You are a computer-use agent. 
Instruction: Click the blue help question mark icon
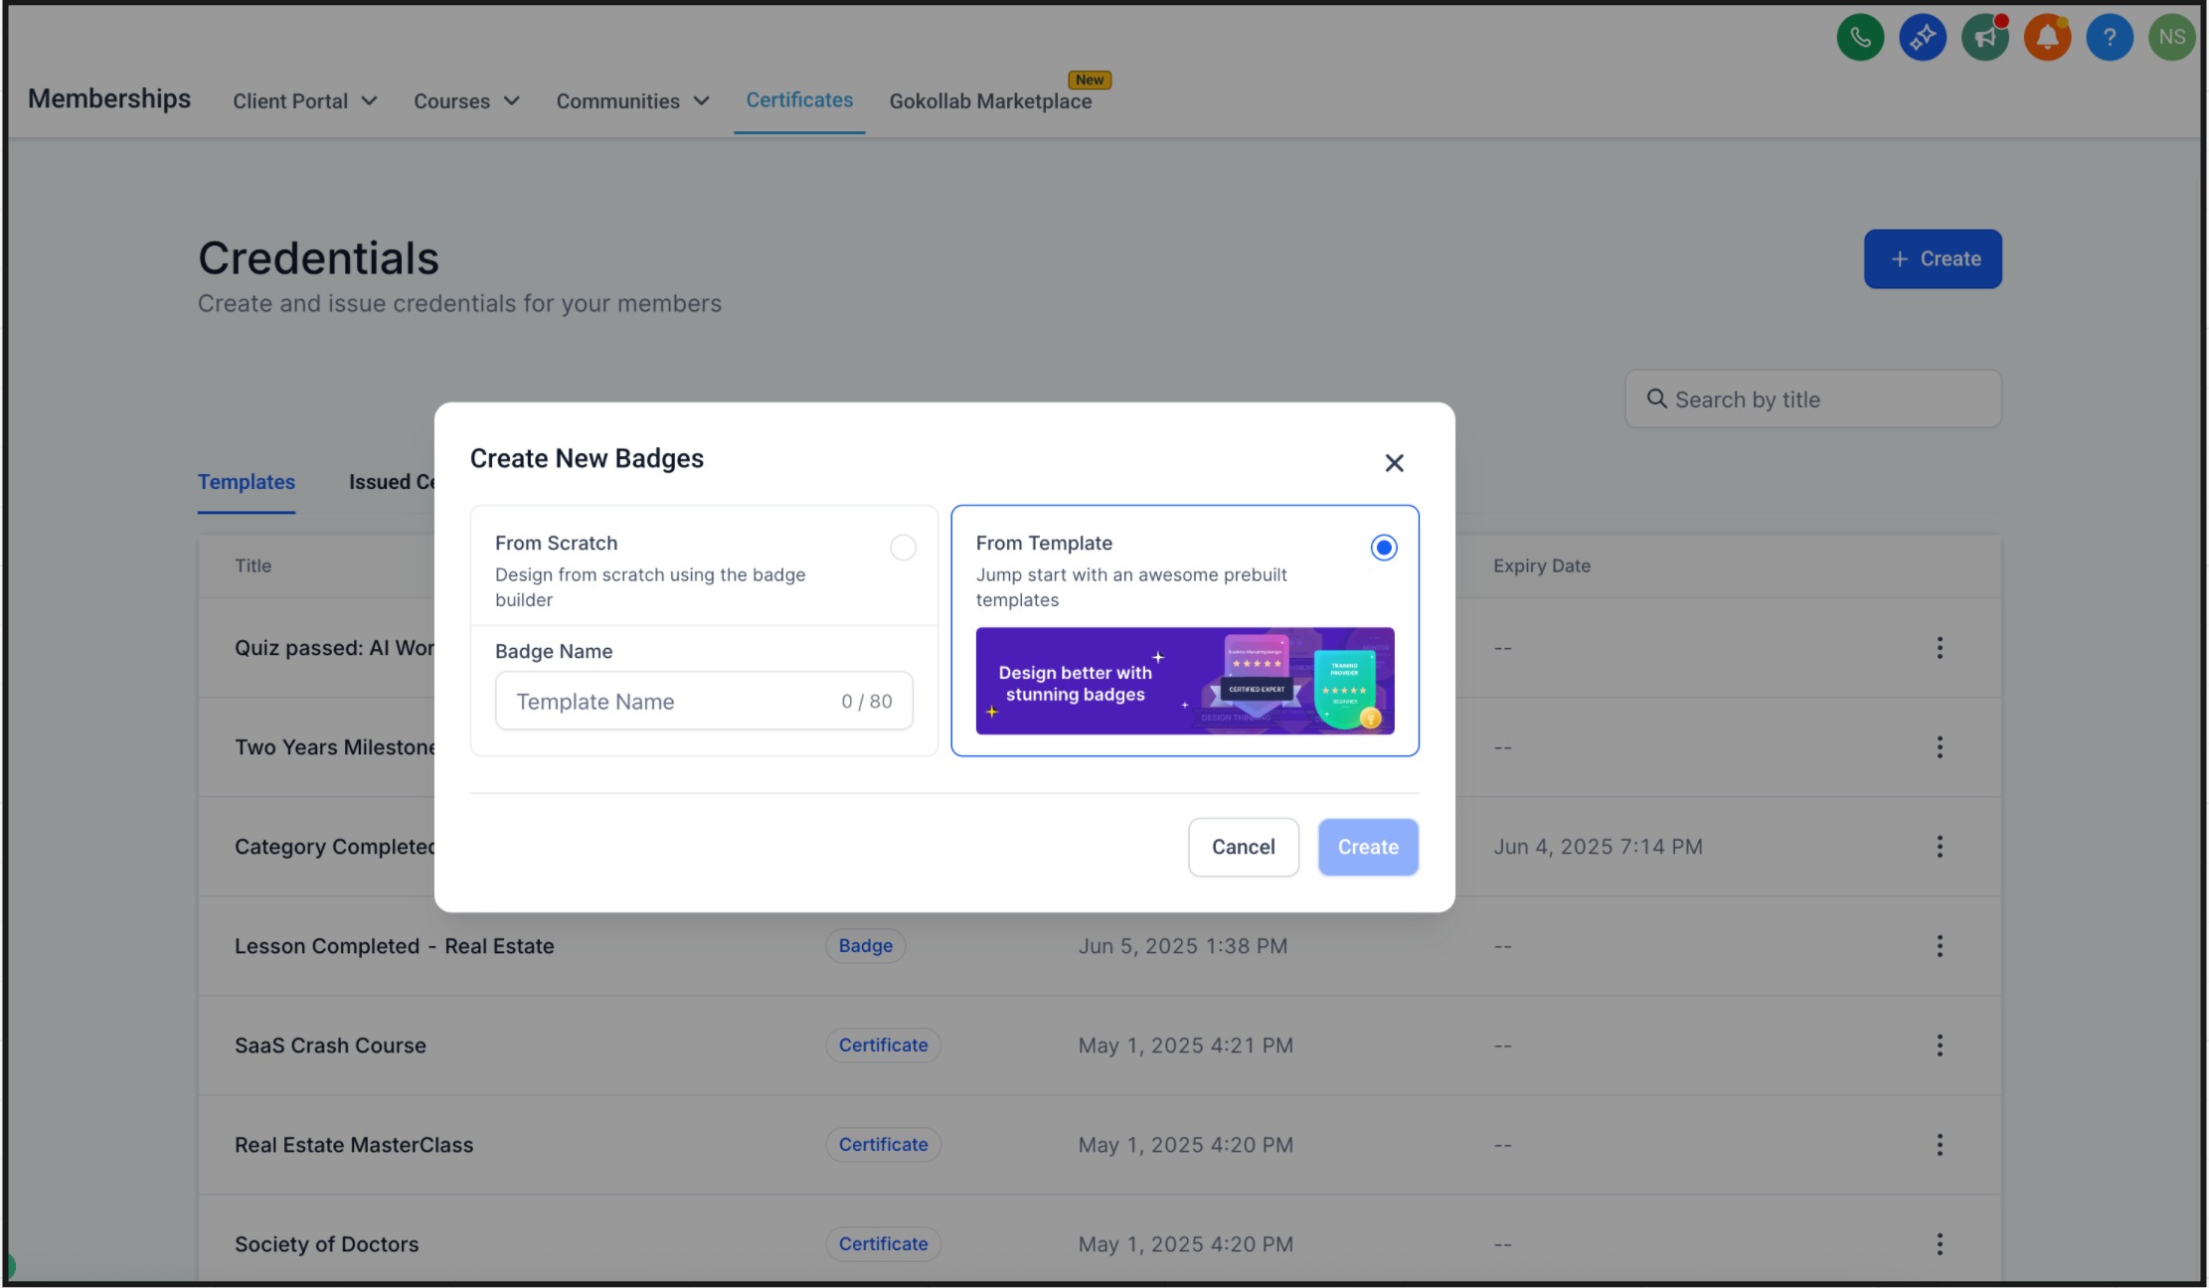click(x=2110, y=38)
